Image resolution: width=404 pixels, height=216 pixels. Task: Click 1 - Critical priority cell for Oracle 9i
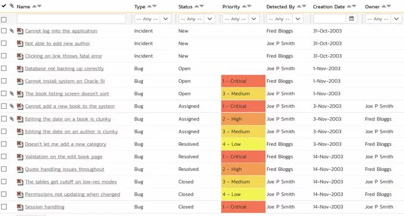pos(243,81)
